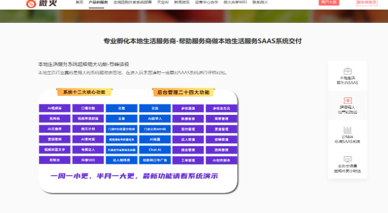Viewport: 388px width, 213px height.
Task: Select the red yen coupon icon in sidebar
Action: click(x=347, y=100)
